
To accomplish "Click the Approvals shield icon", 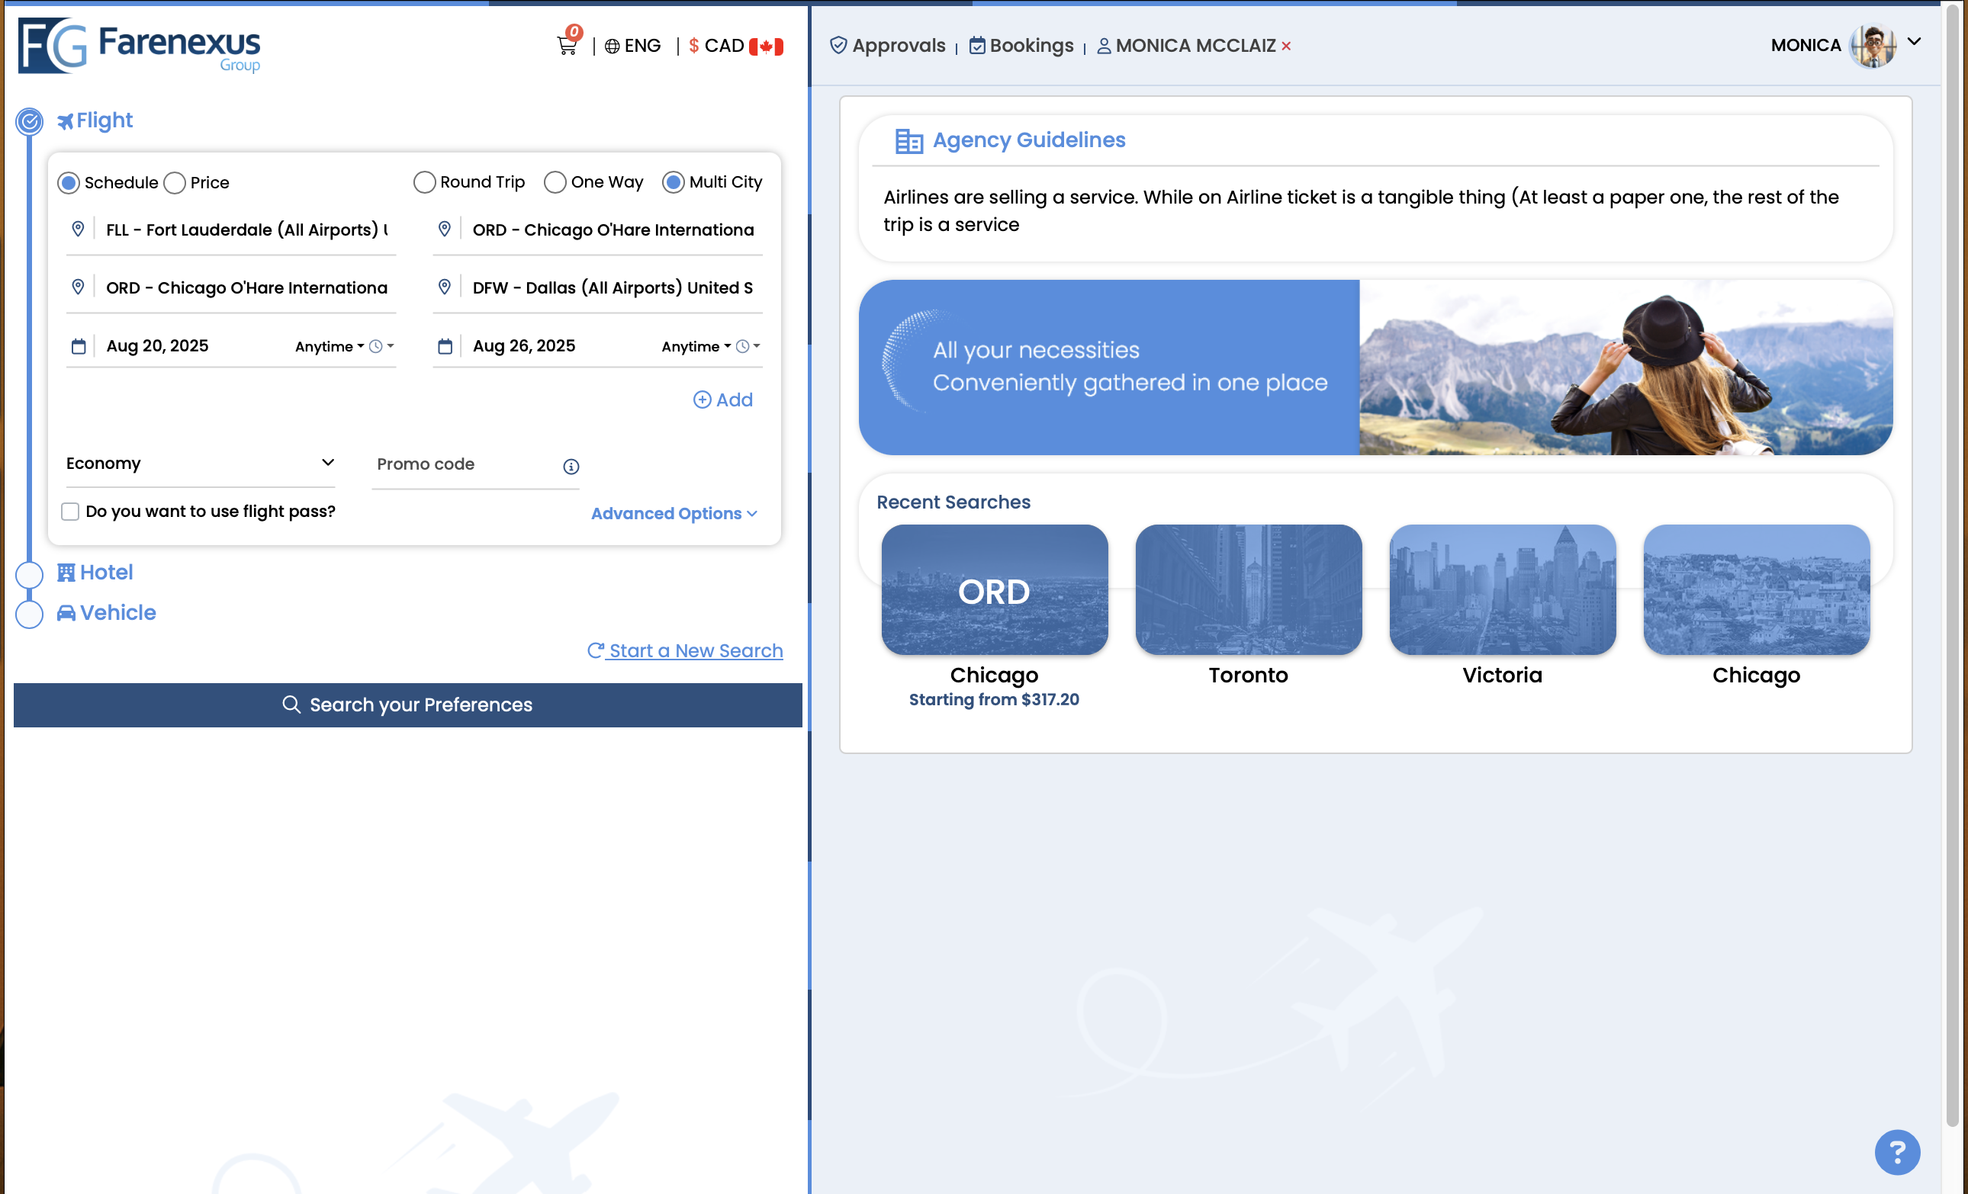I will [x=838, y=46].
